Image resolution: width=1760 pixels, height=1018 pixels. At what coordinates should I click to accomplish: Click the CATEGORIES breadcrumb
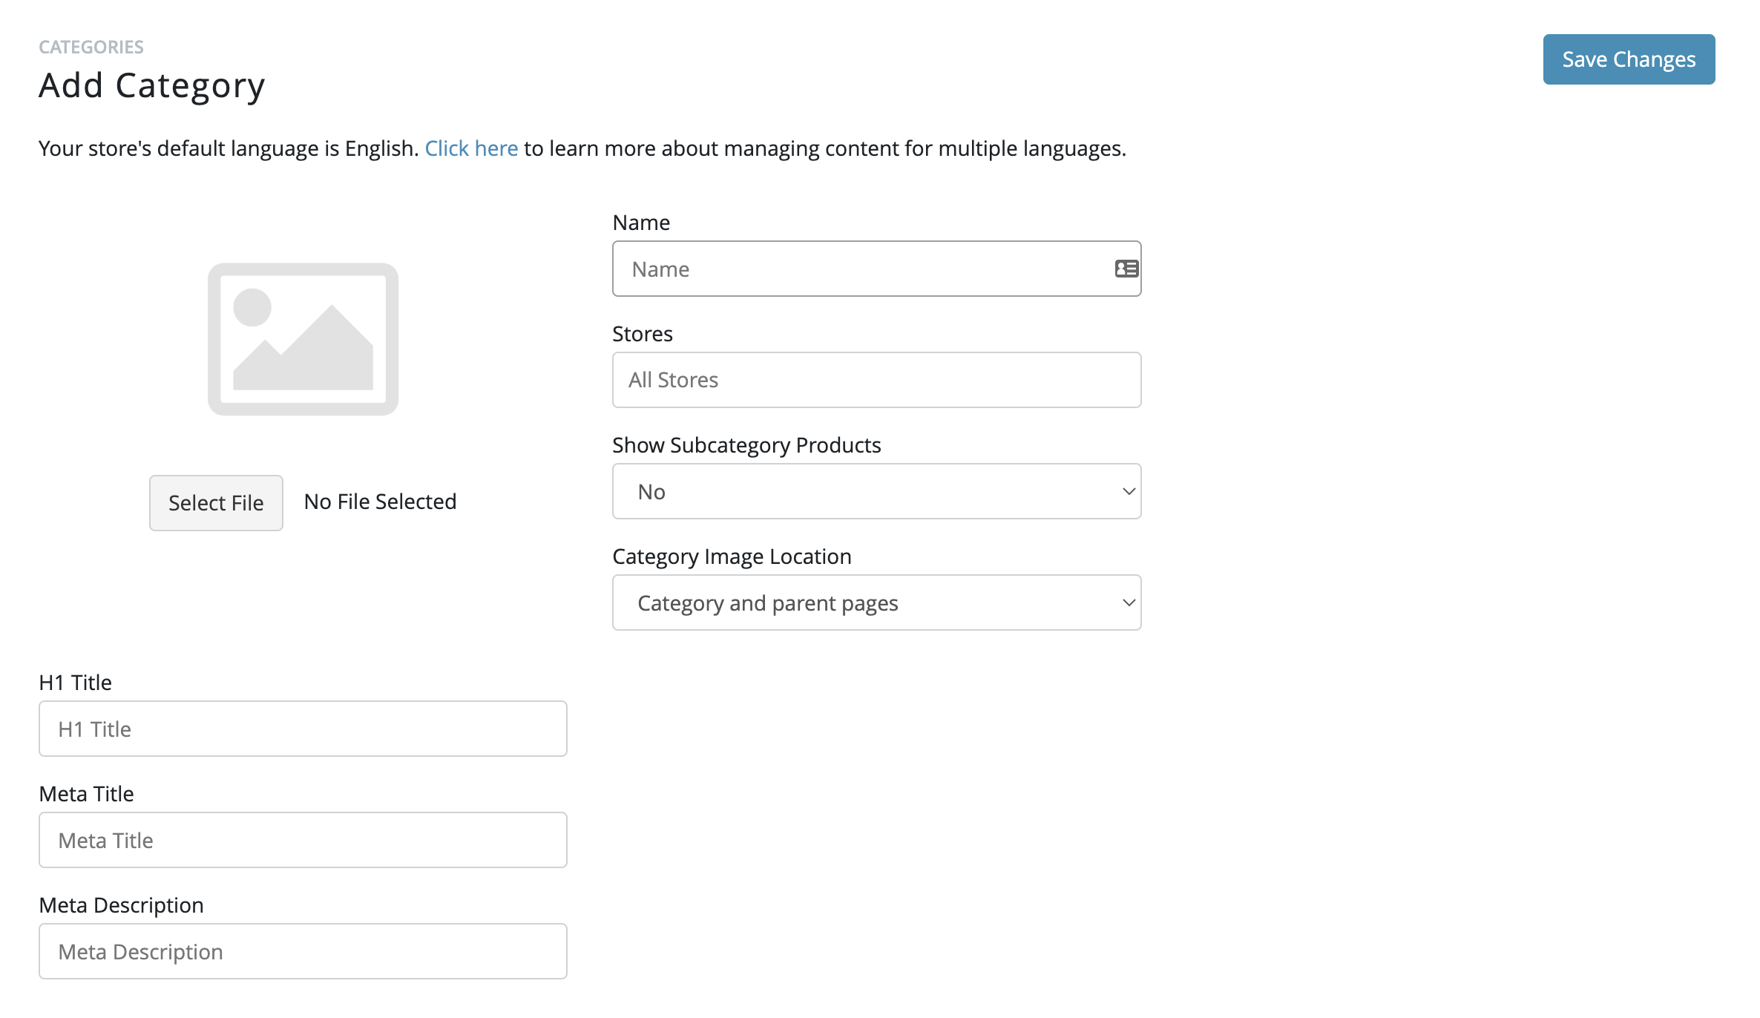click(x=91, y=47)
